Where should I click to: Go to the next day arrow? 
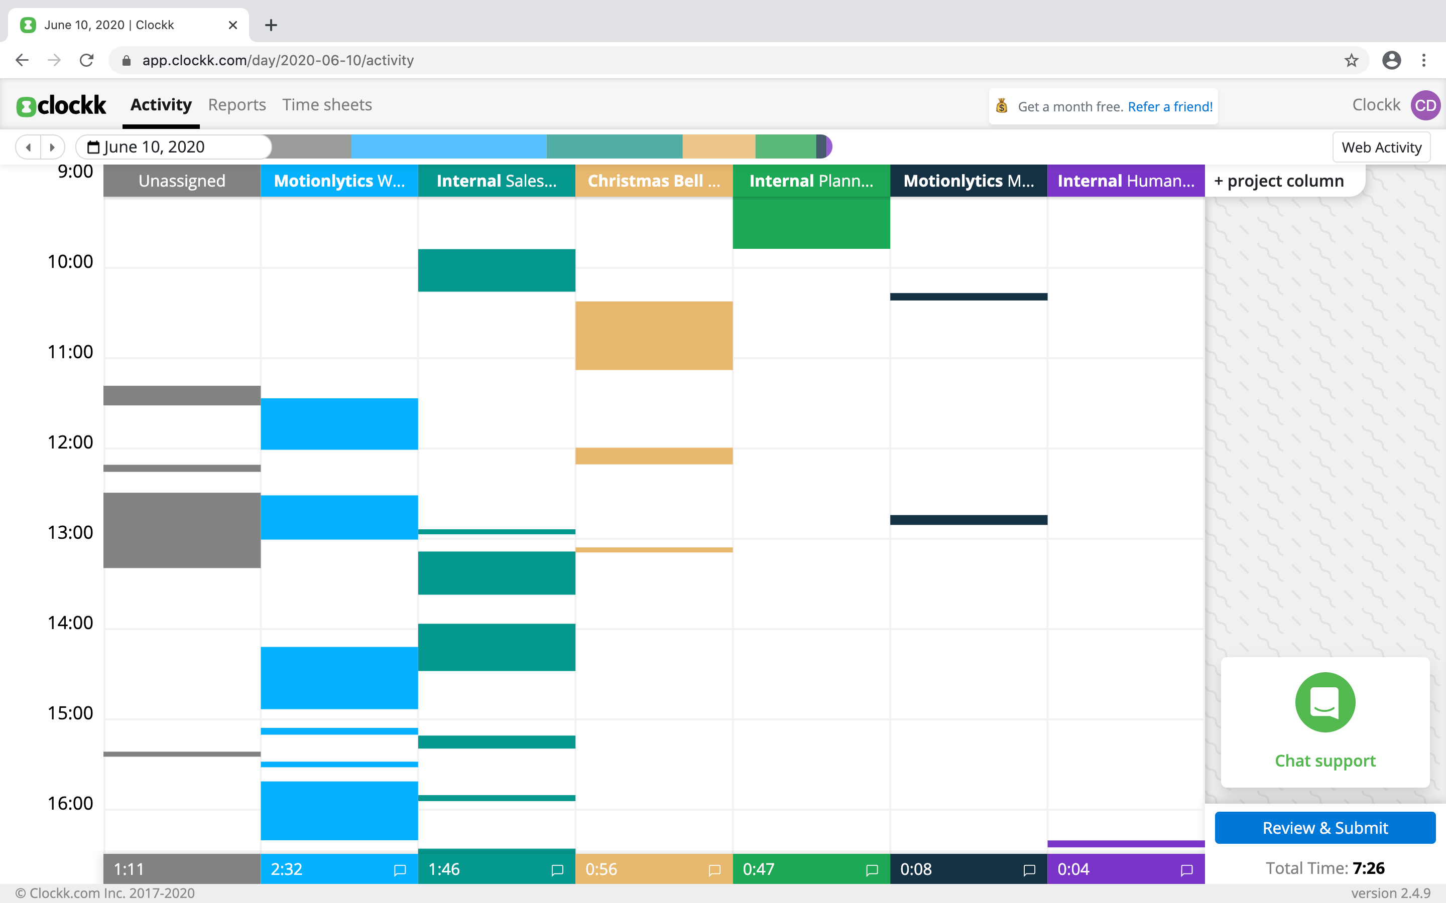[53, 147]
